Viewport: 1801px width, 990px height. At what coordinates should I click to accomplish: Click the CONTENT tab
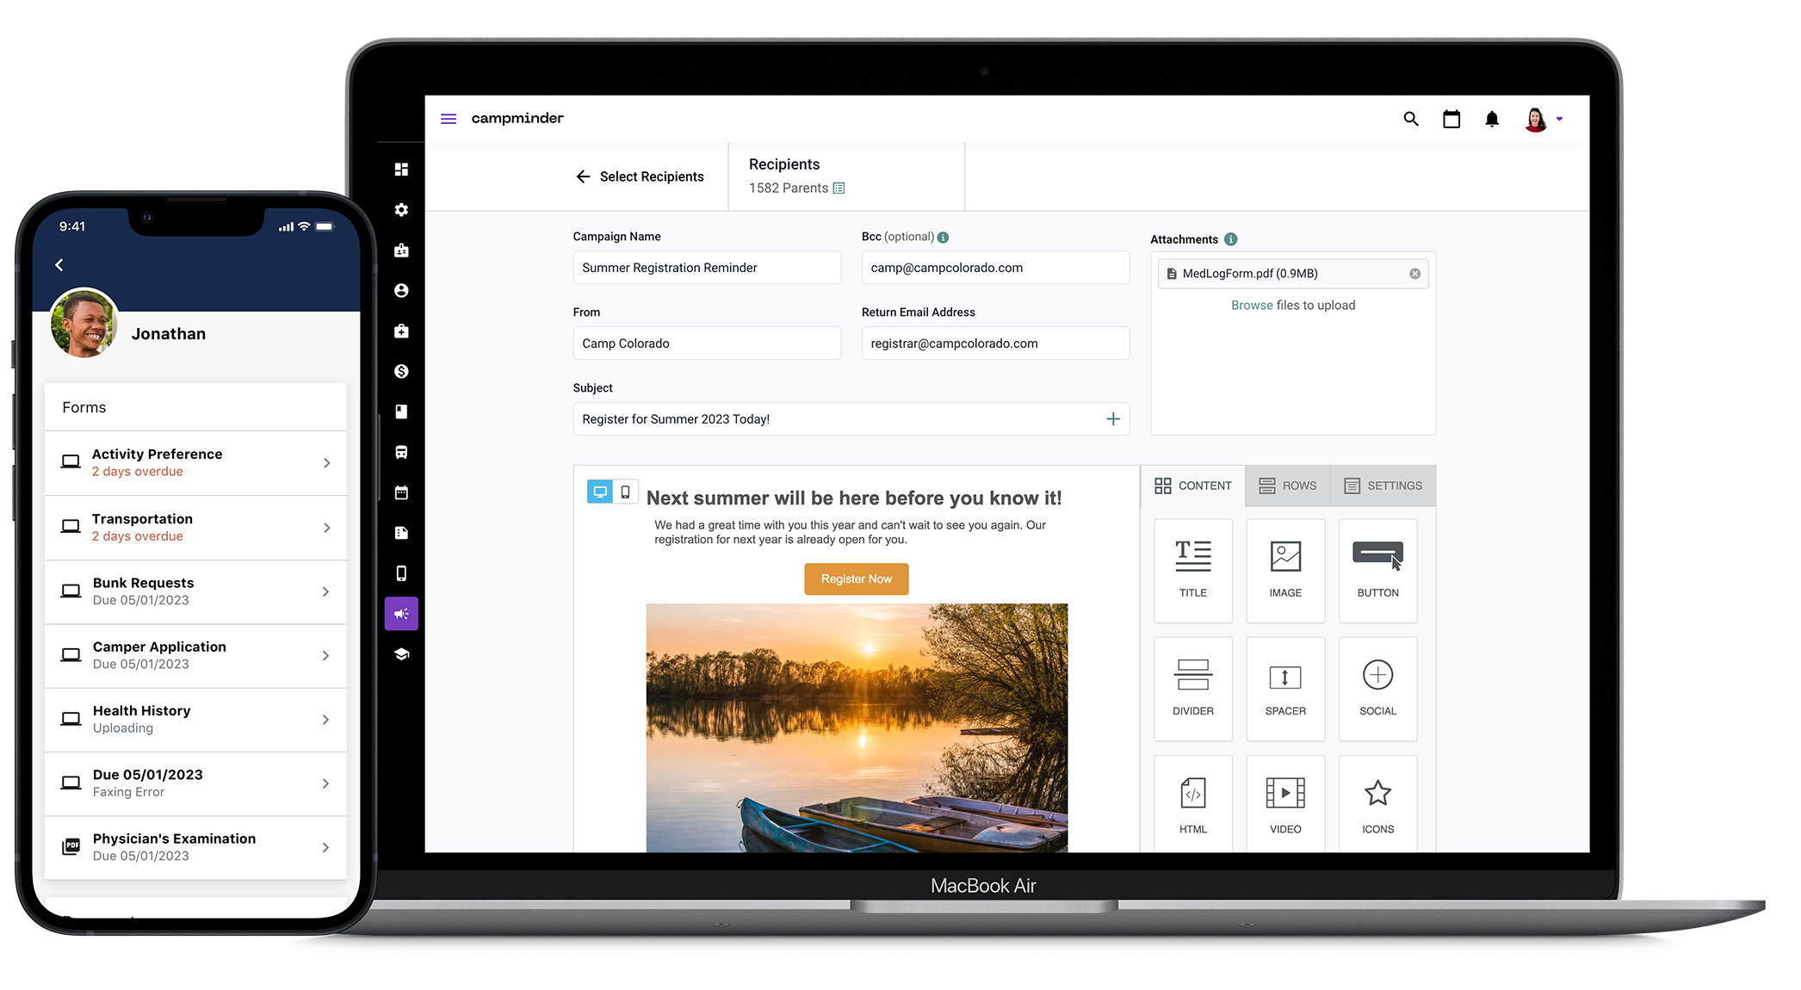(x=1194, y=486)
